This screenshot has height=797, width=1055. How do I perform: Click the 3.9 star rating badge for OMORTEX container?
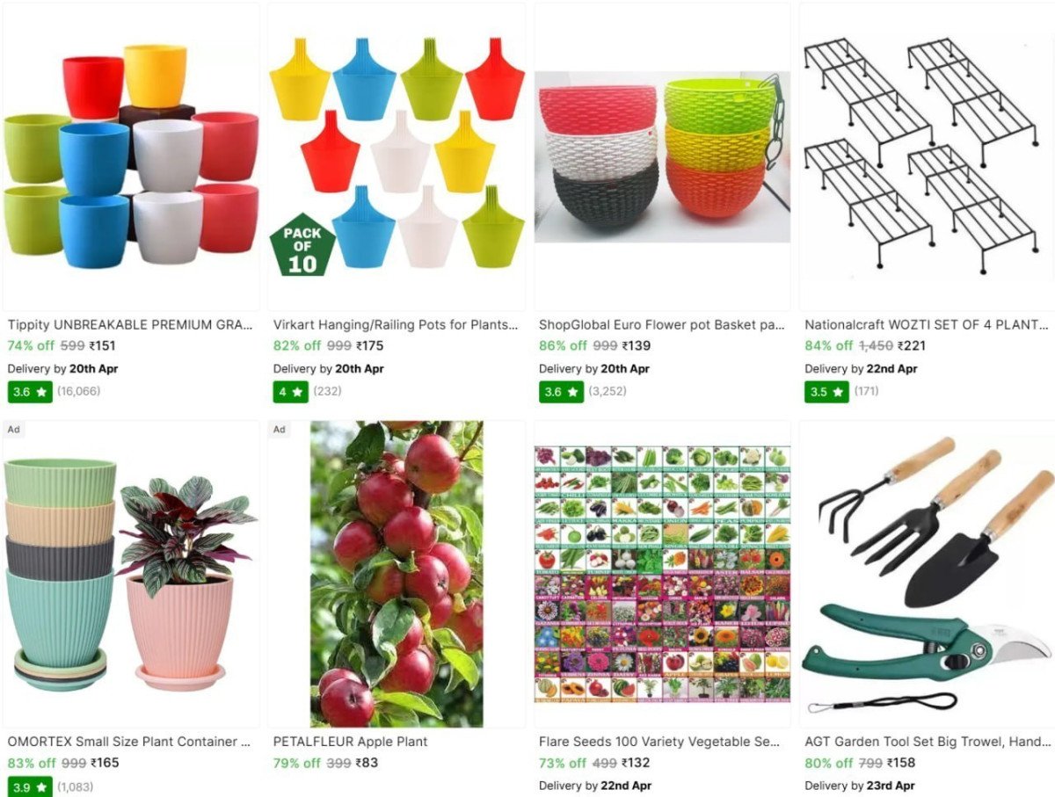pos(31,786)
